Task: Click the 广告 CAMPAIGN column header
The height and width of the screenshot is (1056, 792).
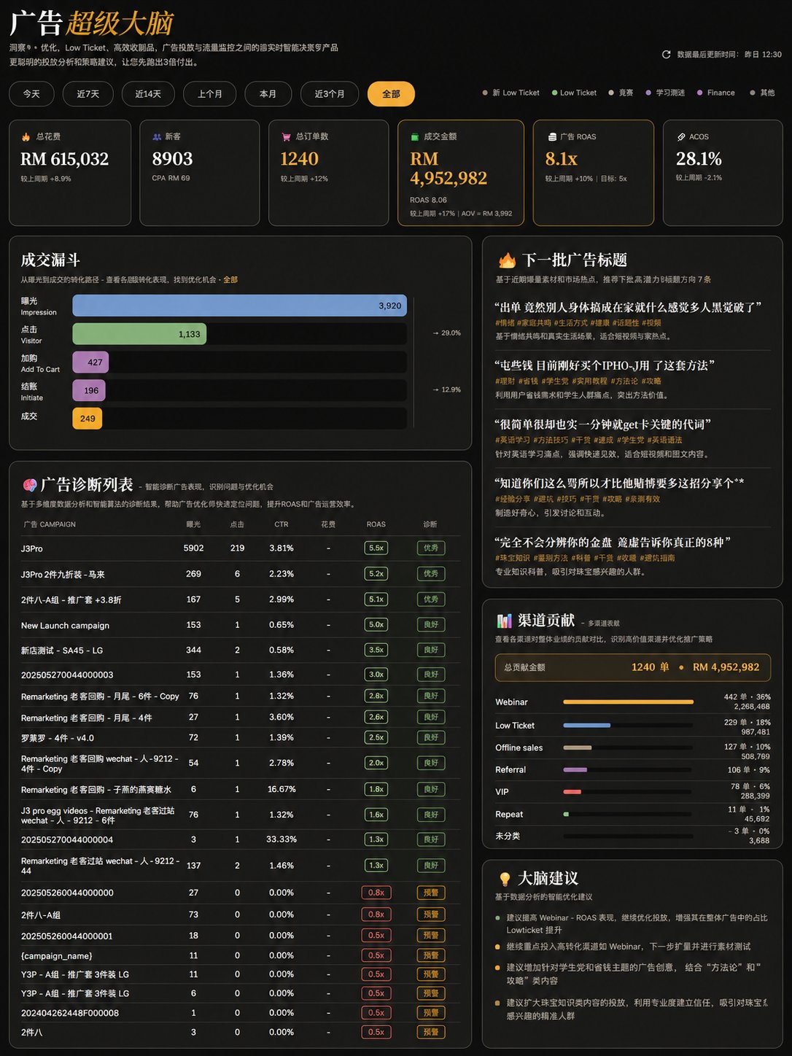Action: [50, 524]
